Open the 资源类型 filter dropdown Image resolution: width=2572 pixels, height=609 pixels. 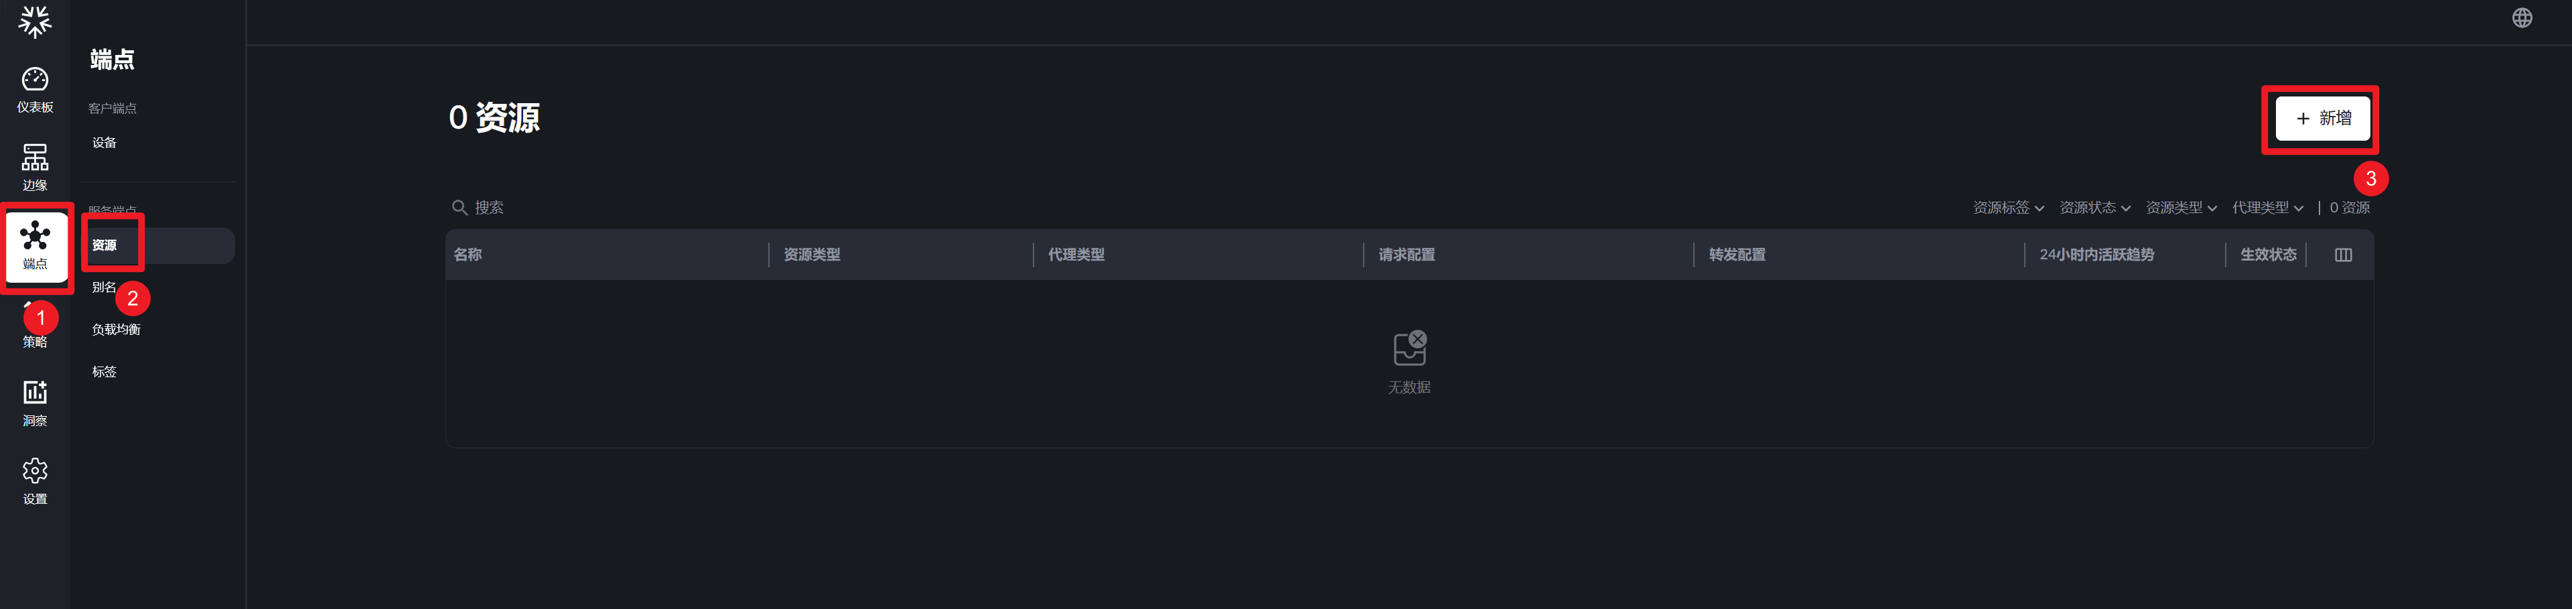click(x=2181, y=208)
